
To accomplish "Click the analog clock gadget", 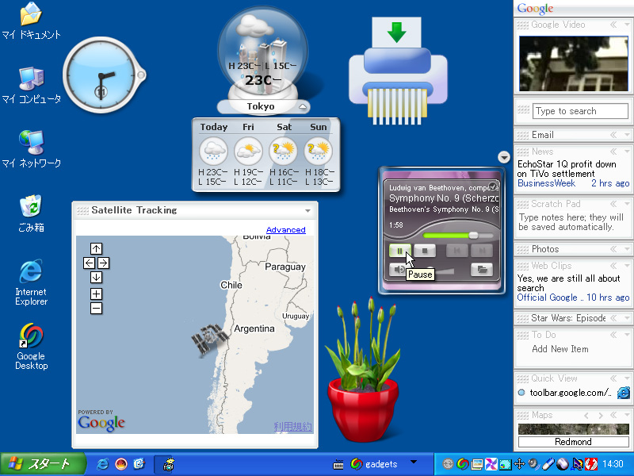I will coord(103,75).
